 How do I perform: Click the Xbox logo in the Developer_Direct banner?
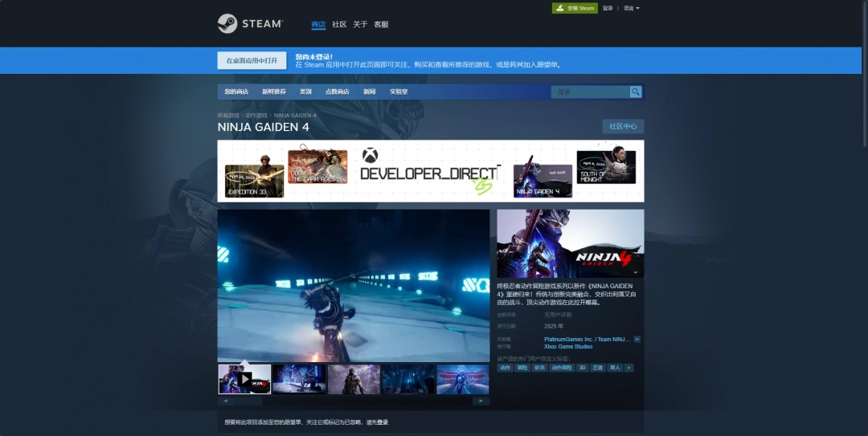pyautogui.click(x=370, y=156)
